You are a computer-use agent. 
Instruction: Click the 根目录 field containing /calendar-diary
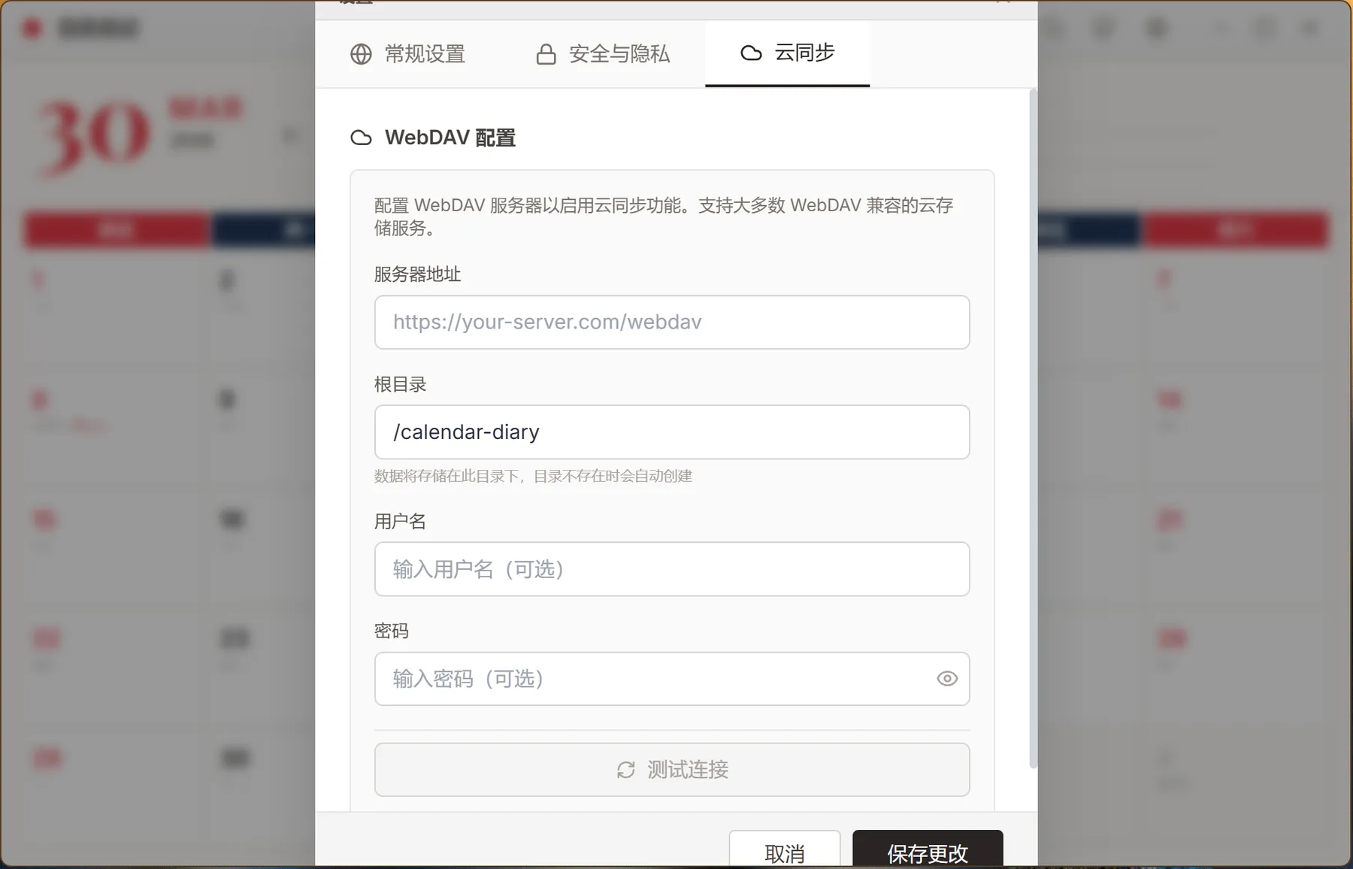[672, 432]
